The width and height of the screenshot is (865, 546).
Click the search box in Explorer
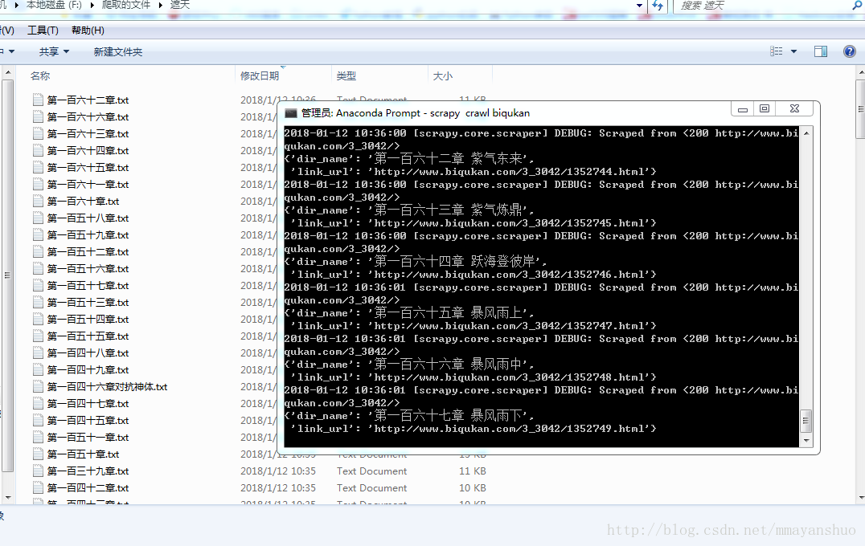pos(761,6)
